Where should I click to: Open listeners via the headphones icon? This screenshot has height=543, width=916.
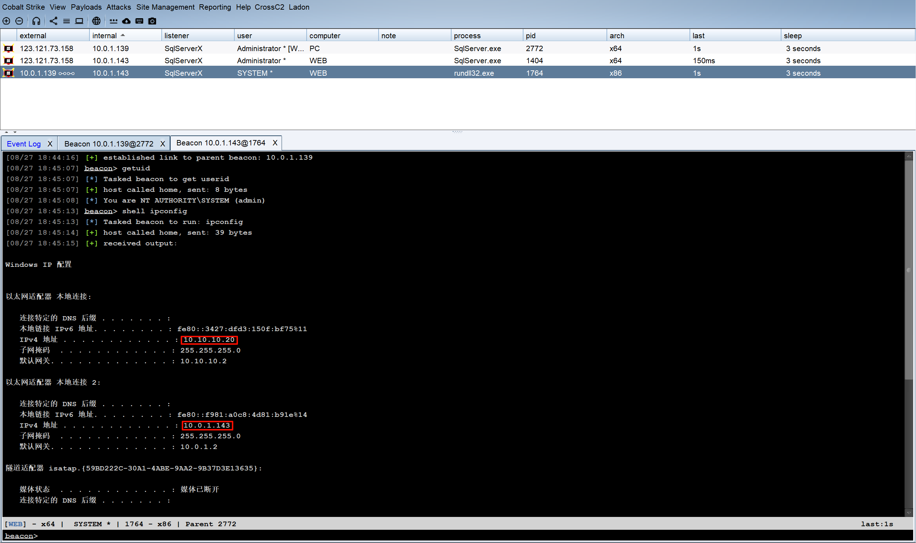[36, 21]
